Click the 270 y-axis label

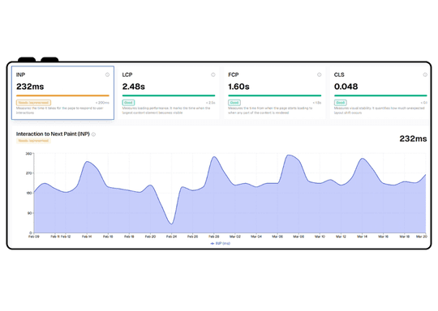(28, 173)
